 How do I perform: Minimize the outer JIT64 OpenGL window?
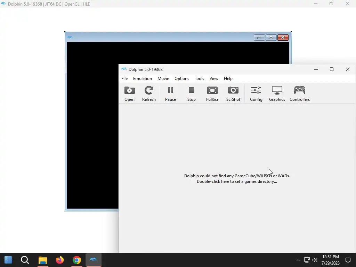coord(316,3)
